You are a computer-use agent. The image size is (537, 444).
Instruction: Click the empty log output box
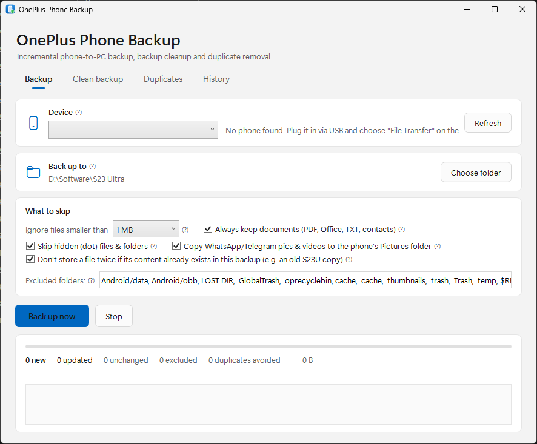pos(268,404)
